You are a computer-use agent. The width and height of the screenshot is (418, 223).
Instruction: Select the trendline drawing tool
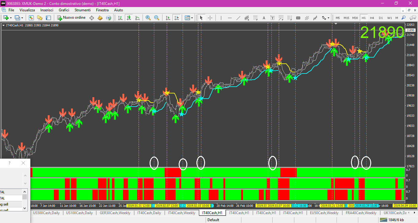point(238,18)
